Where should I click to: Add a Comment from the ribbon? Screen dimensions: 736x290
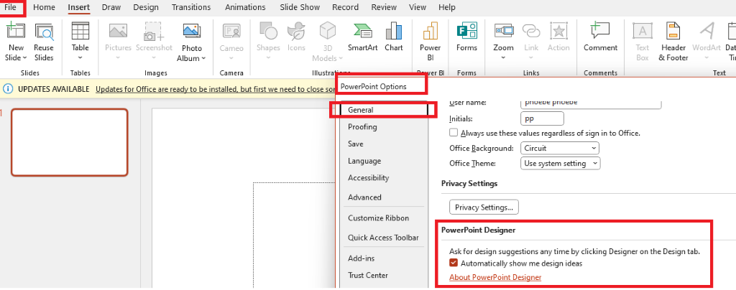[x=600, y=37]
